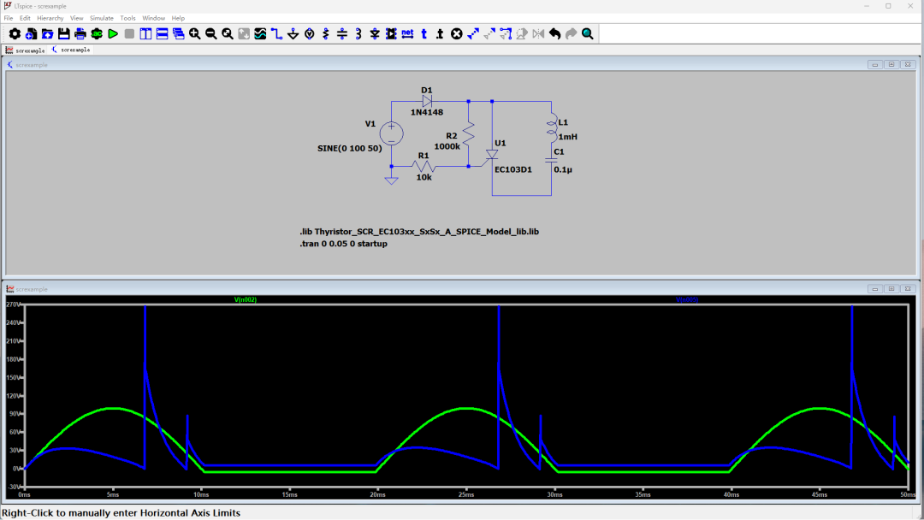The width and height of the screenshot is (924, 520).
Task: Click the net label tool
Action: (x=407, y=34)
